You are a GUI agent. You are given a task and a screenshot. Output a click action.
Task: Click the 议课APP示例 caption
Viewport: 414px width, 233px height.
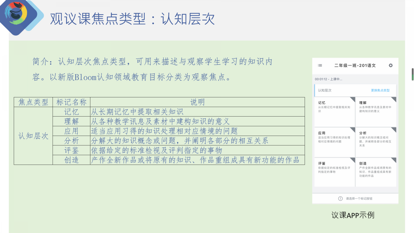[353, 215]
